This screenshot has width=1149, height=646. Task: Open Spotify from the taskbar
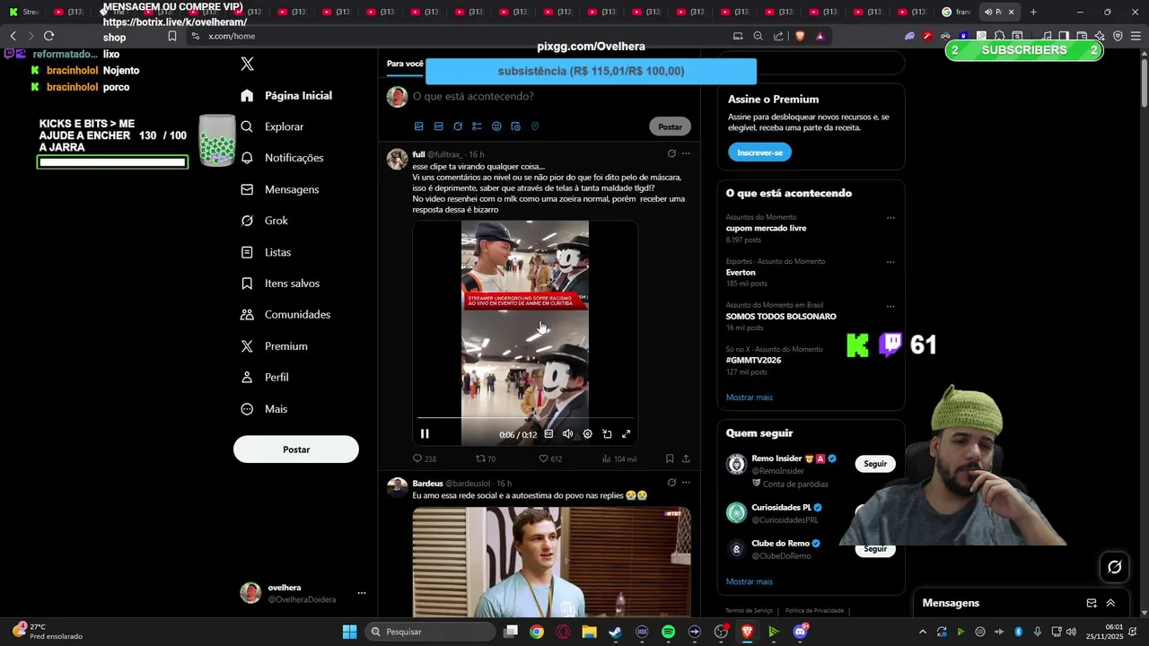(x=668, y=632)
